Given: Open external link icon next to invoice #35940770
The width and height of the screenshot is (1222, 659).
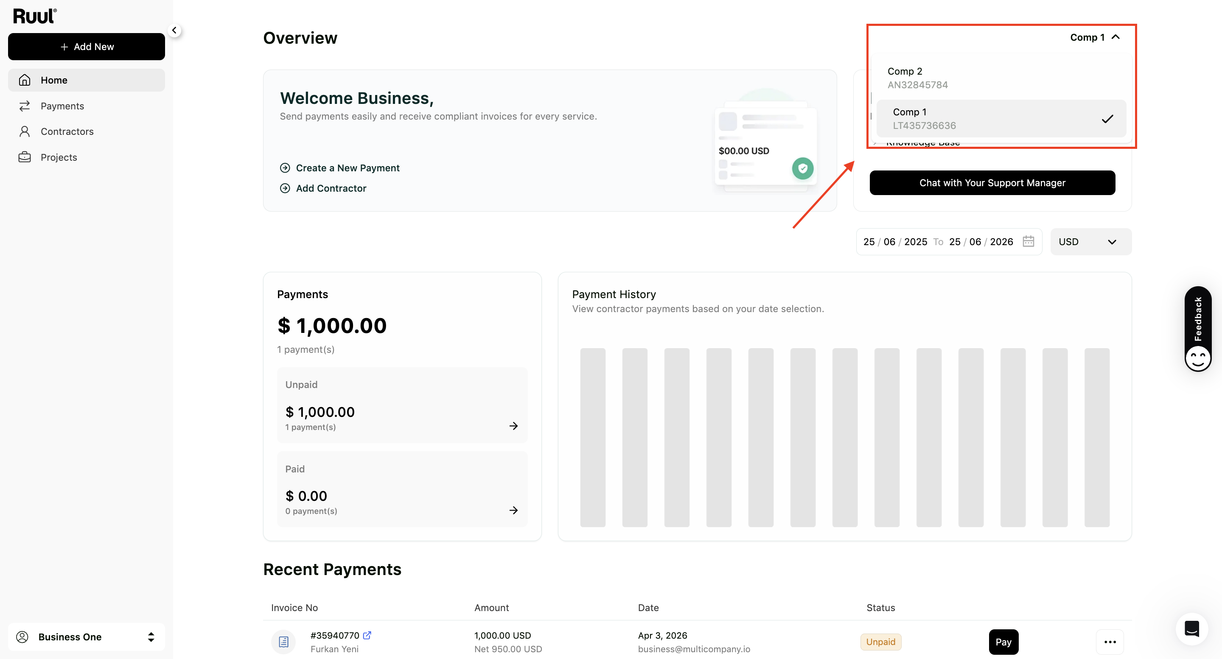Looking at the screenshot, I should pyautogui.click(x=367, y=635).
